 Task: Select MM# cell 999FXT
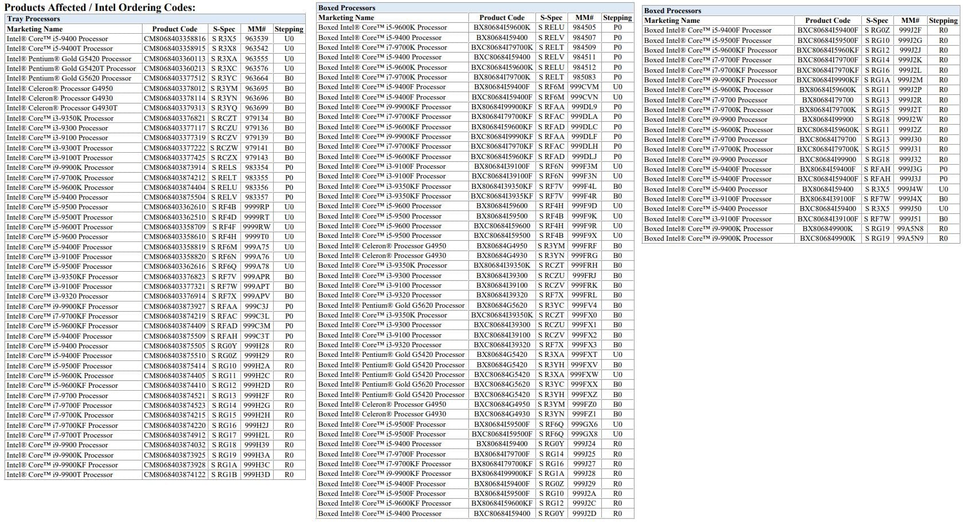(584, 355)
